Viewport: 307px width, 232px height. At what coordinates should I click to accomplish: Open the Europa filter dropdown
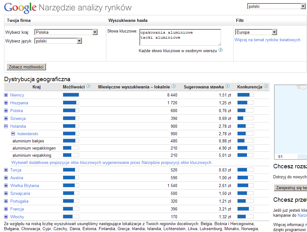click(x=274, y=32)
